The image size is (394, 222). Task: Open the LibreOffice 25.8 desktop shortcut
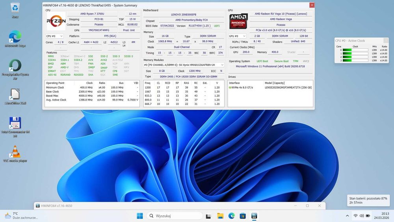pyautogui.click(x=15, y=97)
